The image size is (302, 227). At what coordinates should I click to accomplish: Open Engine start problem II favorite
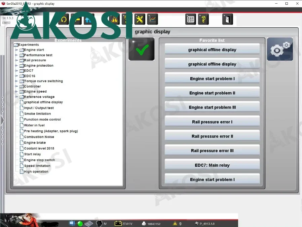212,93
